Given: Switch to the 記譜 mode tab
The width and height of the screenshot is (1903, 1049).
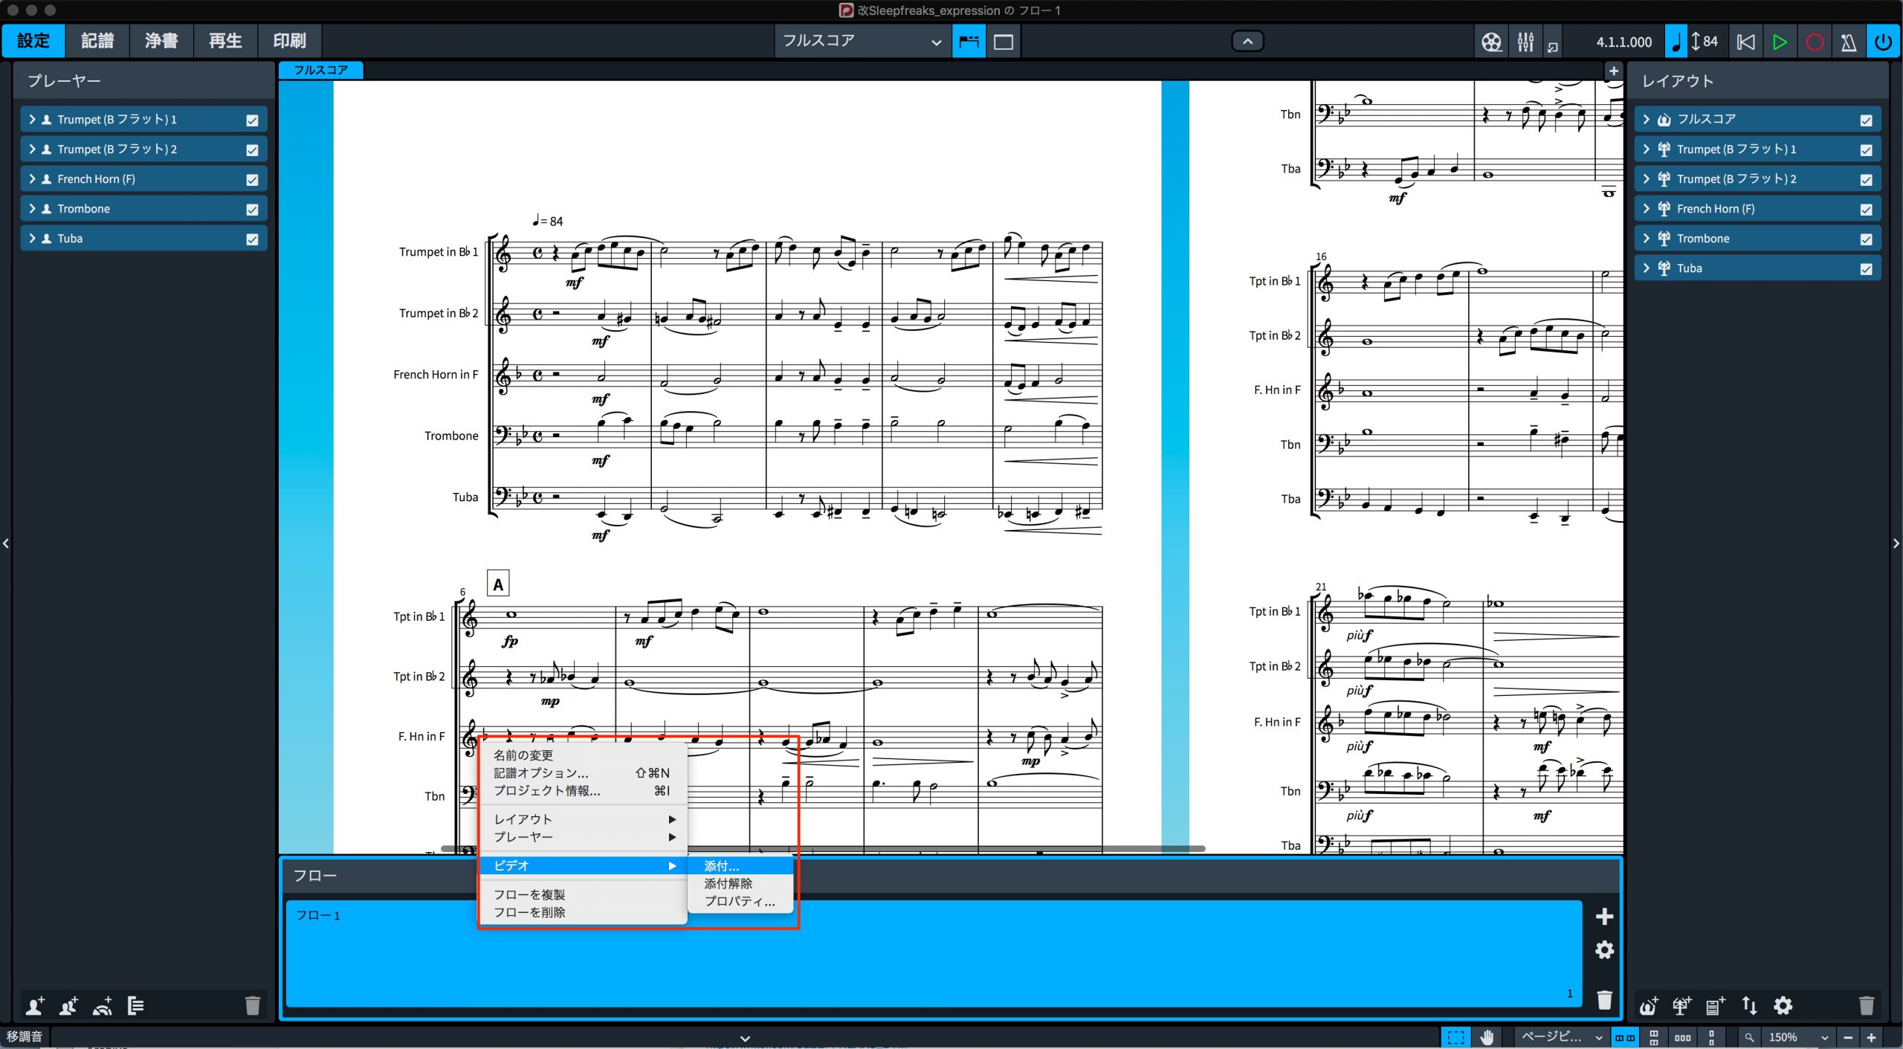Looking at the screenshot, I should point(97,41).
